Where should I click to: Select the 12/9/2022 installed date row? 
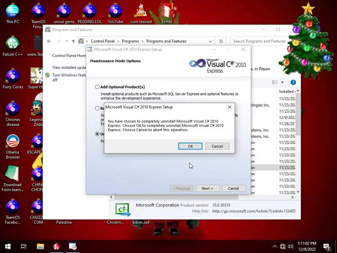pos(287,118)
